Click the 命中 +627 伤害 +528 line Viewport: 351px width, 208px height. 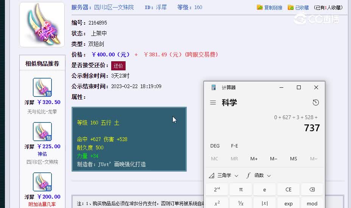[x=102, y=139]
